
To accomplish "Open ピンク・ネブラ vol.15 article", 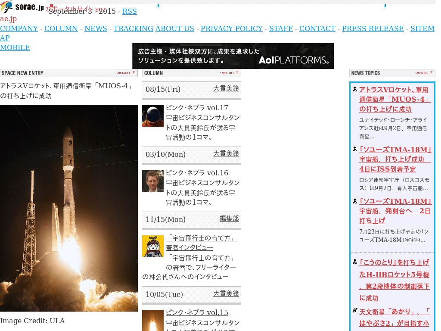I will tap(197, 312).
